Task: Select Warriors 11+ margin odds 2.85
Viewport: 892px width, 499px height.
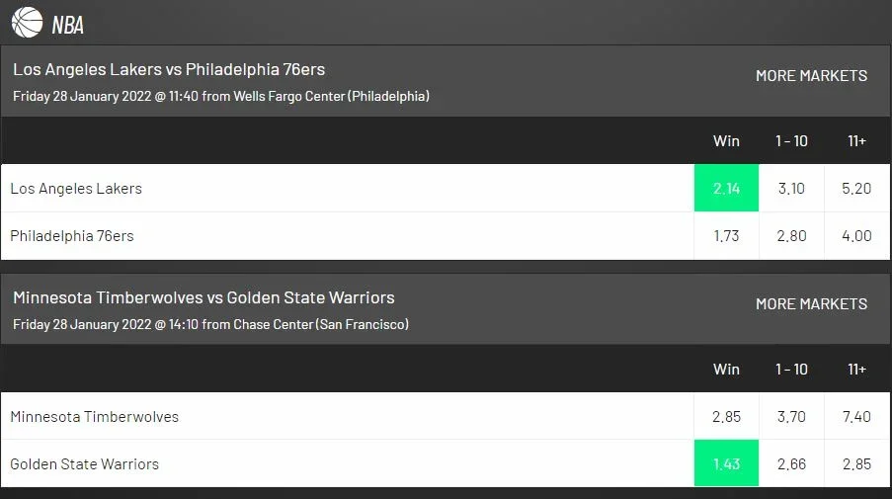Action: point(856,463)
